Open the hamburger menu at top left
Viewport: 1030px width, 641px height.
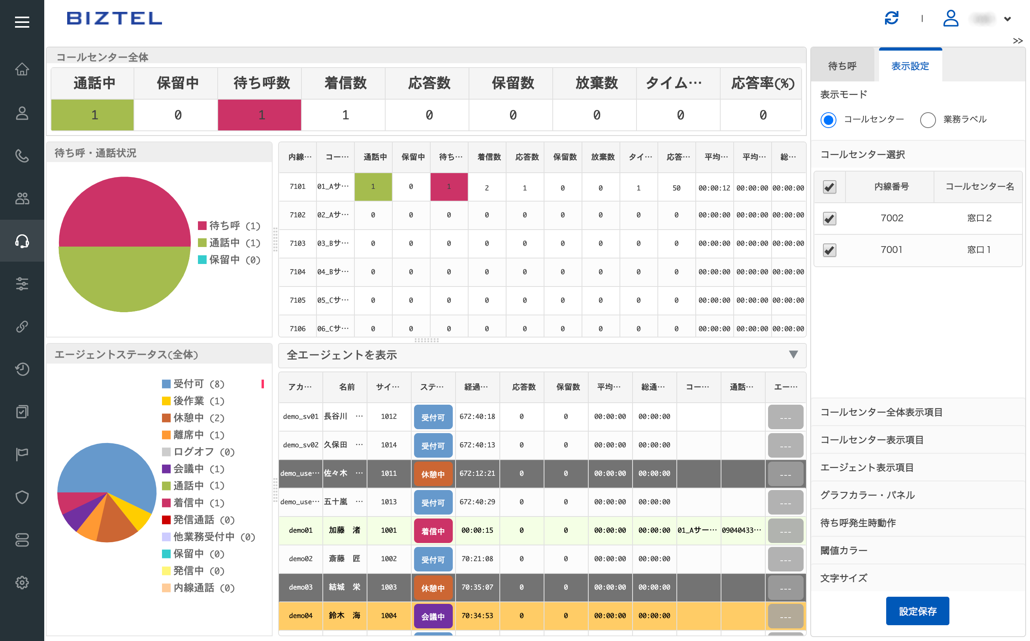(x=22, y=22)
